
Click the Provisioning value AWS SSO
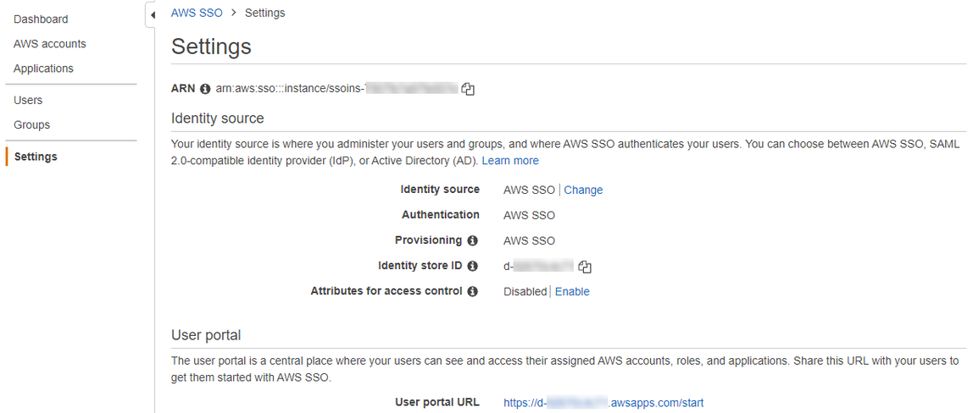[530, 241]
